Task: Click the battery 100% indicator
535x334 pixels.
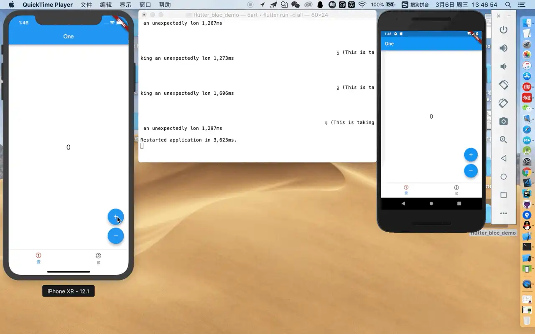Action: tap(383, 5)
